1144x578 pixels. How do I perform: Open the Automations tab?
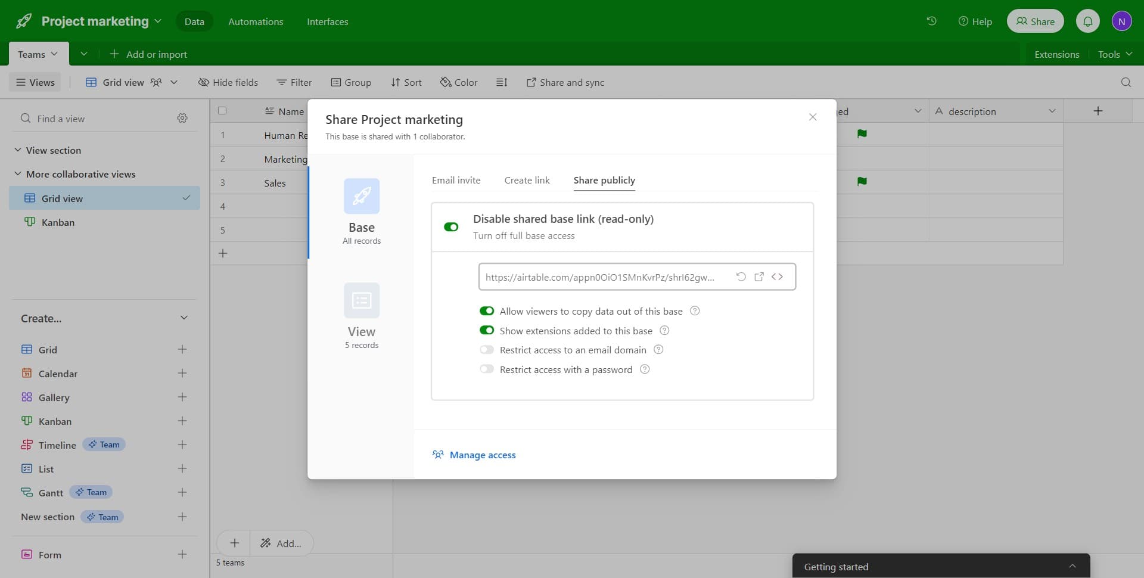click(256, 21)
